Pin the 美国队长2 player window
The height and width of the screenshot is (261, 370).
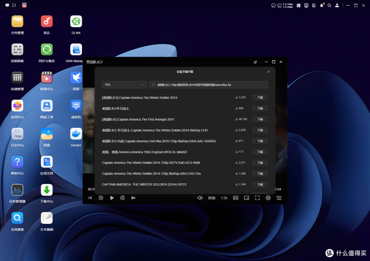pos(255,62)
